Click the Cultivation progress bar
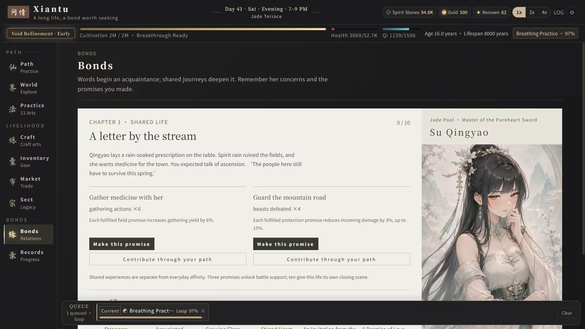The width and height of the screenshot is (585, 329). (x=203, y=29)
